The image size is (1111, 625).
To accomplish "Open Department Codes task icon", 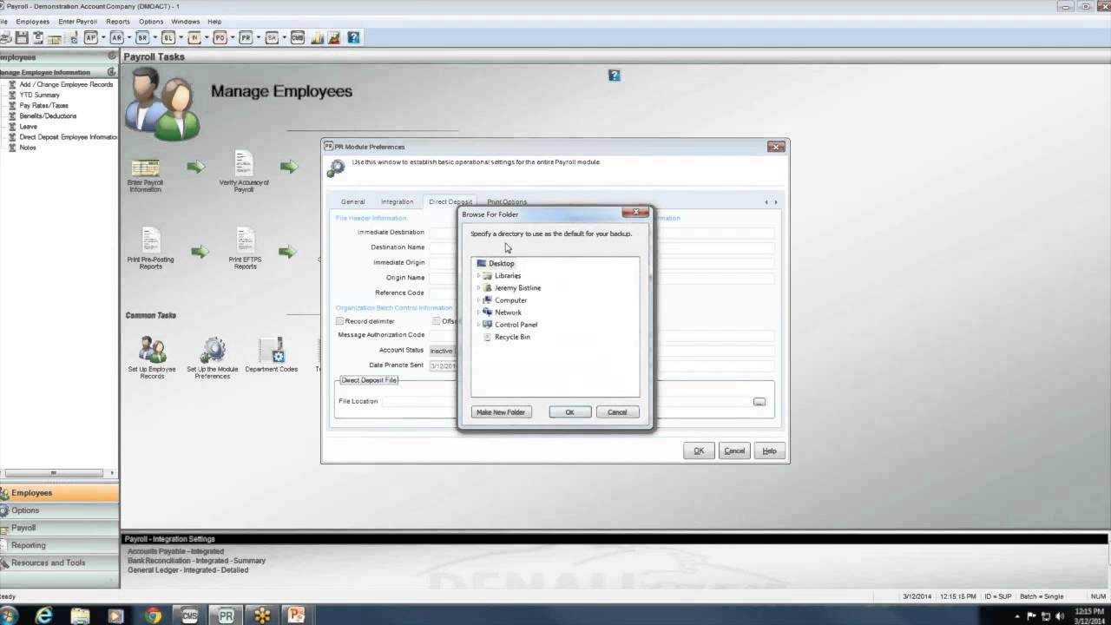I will 271,355.
